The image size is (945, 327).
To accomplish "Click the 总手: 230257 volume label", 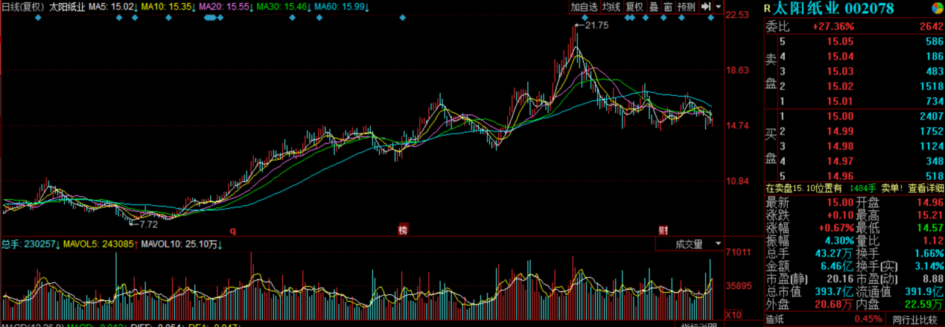I will point(31,244).
